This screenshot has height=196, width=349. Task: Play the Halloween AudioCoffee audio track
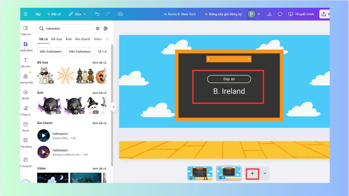(43, 135)
